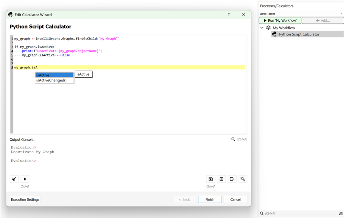Click the export script icon
Screen dimensions: 344x218
tap(232, 179)
